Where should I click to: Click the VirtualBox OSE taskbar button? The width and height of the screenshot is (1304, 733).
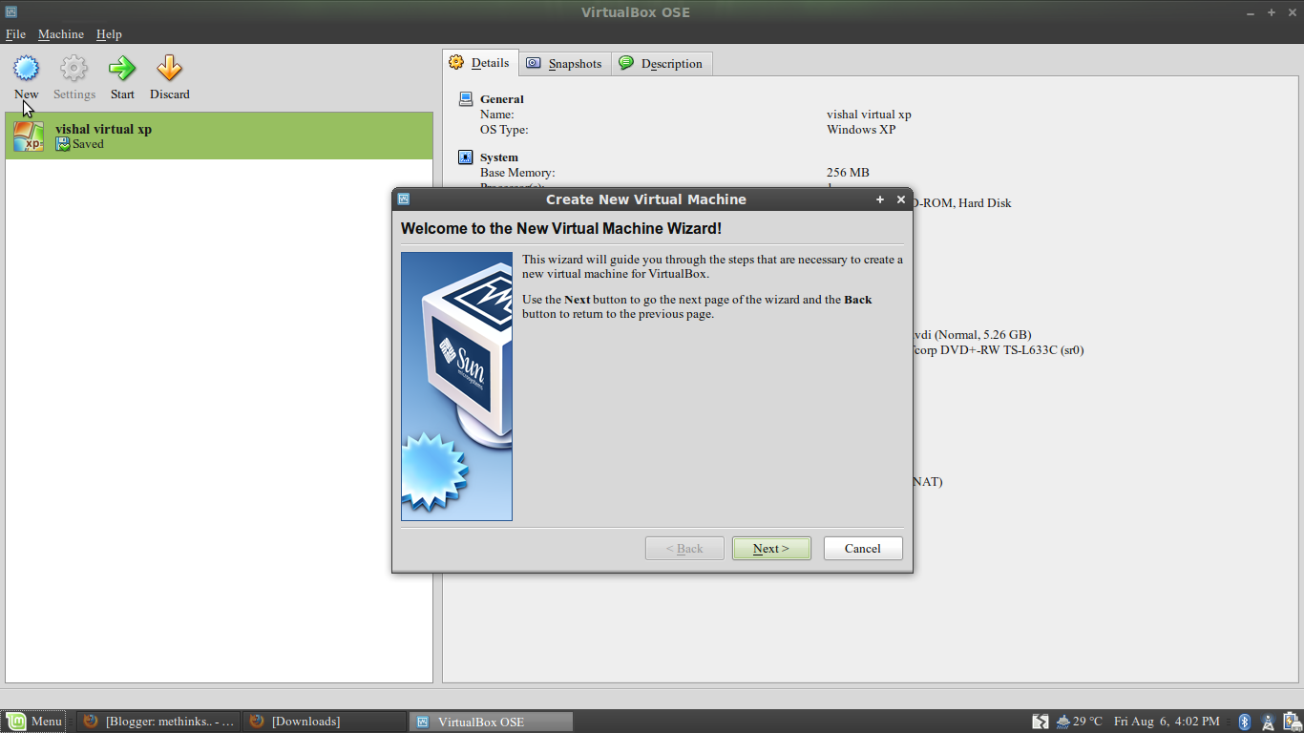pyautogui.click(x=491, y=722)
